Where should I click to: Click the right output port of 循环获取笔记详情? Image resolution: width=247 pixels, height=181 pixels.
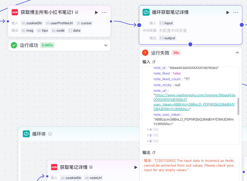tap(242, 25)
